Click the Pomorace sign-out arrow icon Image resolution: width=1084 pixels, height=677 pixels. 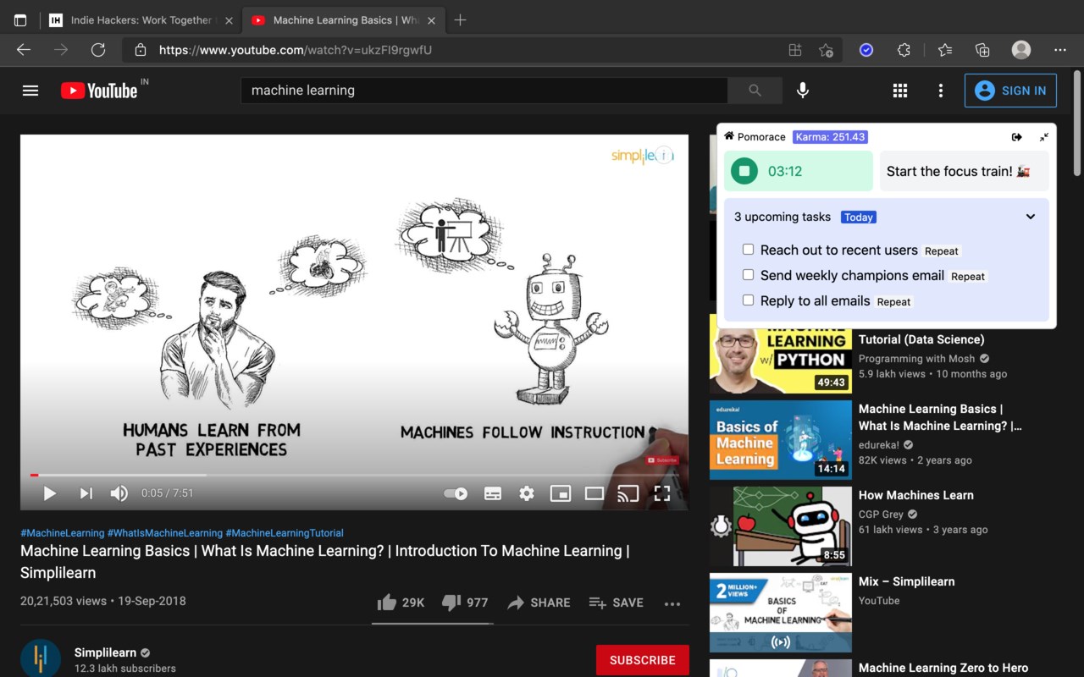click(1017, 137)
